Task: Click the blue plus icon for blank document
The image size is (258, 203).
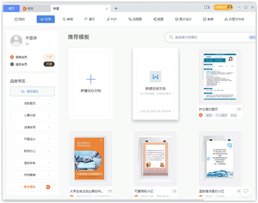Action: pyautogui.click(x=91, y=79)
